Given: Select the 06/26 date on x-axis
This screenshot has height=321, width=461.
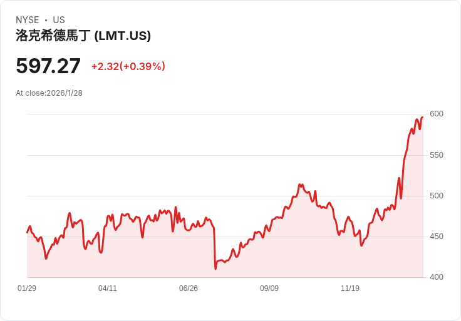Looking at the screenshot, I should pyautogui.click(x=189, y=288).
